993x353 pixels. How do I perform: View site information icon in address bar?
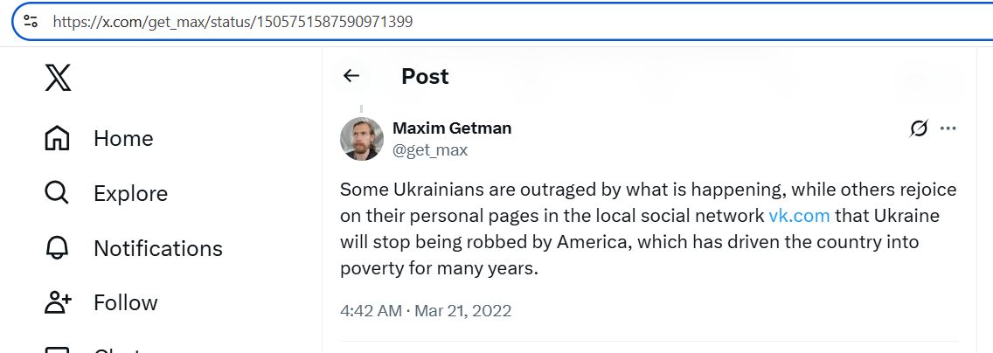coord(31,21)
